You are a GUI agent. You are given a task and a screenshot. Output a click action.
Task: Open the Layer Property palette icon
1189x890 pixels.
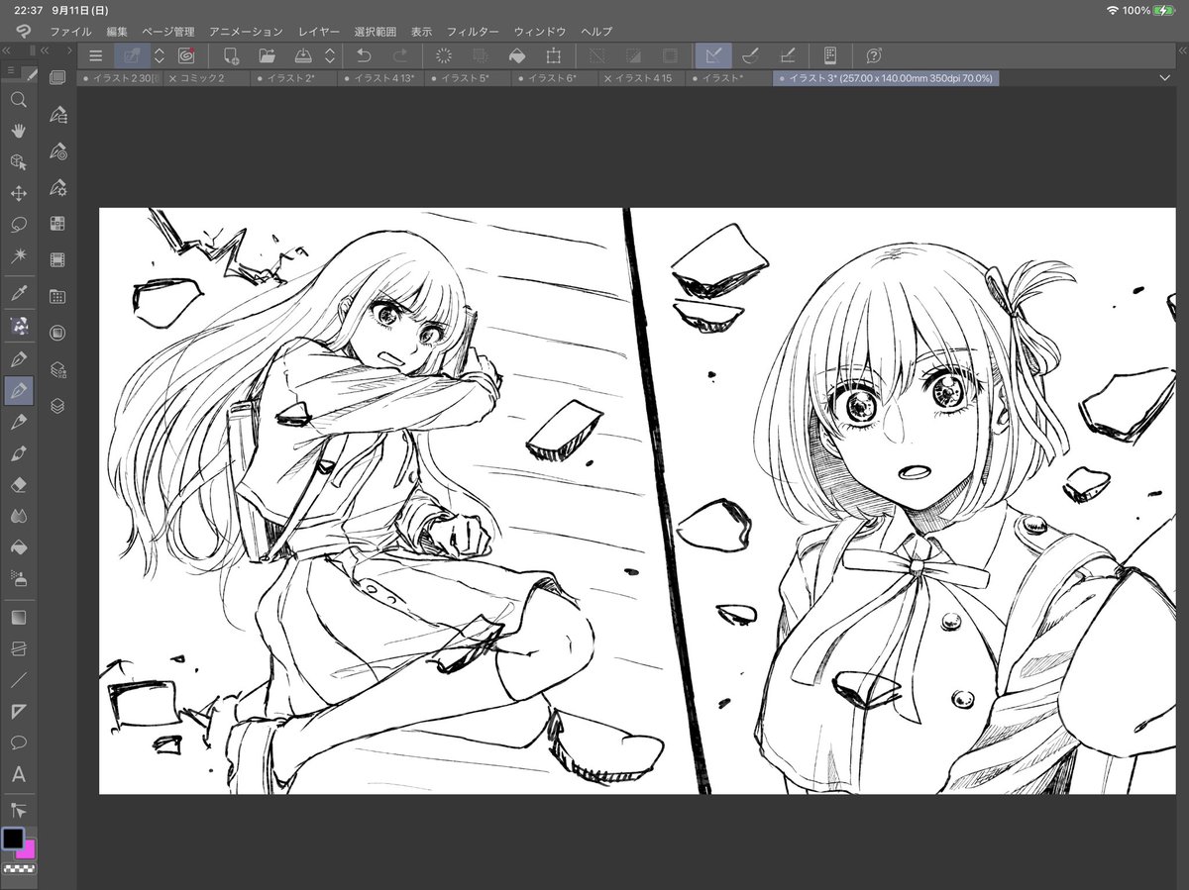coord(57,333)
